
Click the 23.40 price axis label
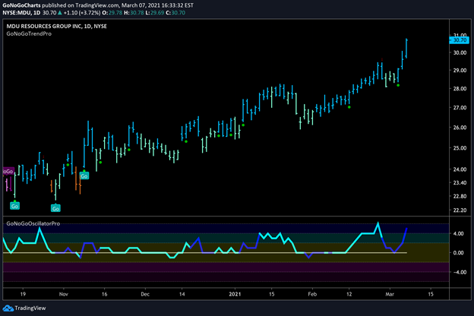tap(460, 182)
